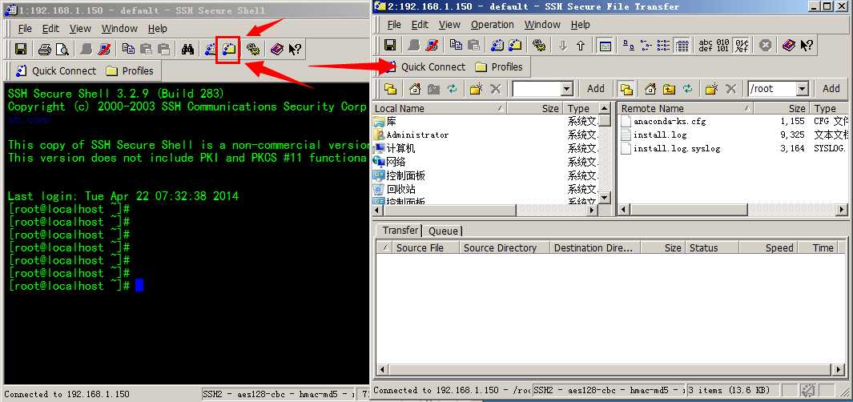
Task: Click Quick Connect in Secure Shell window
Action: click(x=57, y=70)
